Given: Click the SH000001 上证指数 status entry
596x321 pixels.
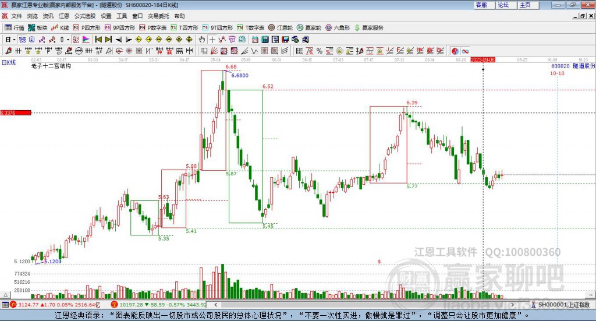Looking at the screenshot, I should 560,305.
